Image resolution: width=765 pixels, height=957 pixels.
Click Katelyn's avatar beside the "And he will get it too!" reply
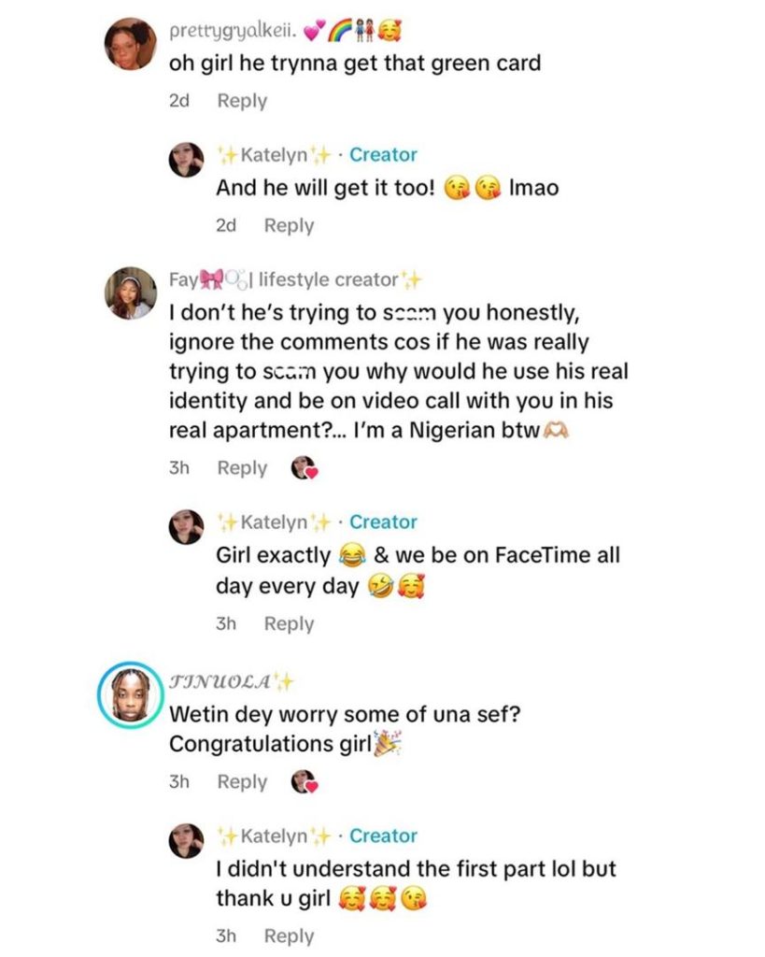click(x=186, y=159)
